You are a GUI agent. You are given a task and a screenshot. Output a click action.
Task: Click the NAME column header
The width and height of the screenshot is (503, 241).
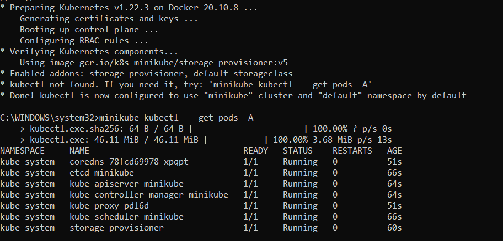[79, 151]
